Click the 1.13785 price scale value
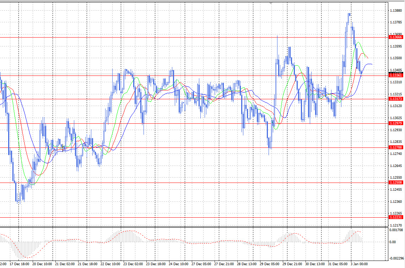The height and width of the screenshot is (268, 405). pyautogui.click(x=396, y=22)
